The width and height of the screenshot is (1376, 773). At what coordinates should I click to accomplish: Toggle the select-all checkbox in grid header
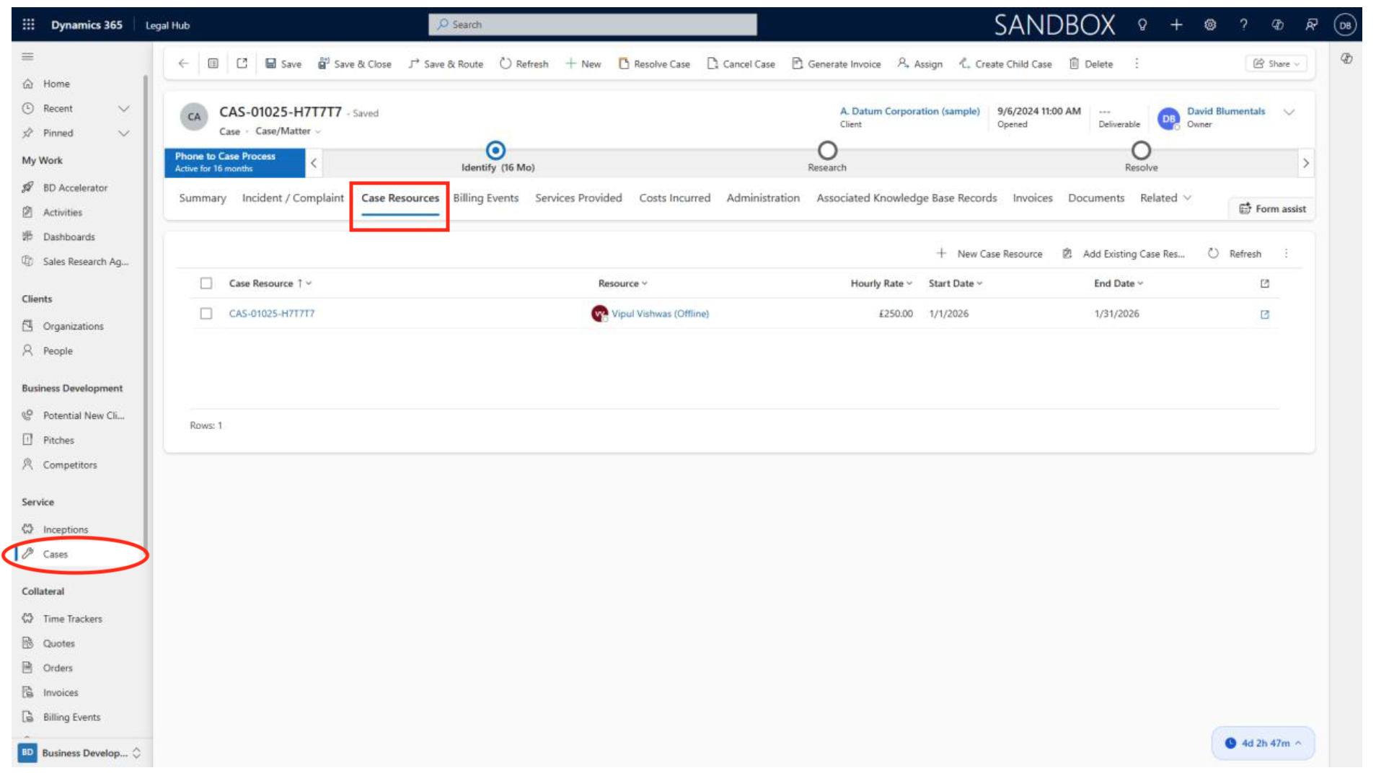click(x=206, y=283)
